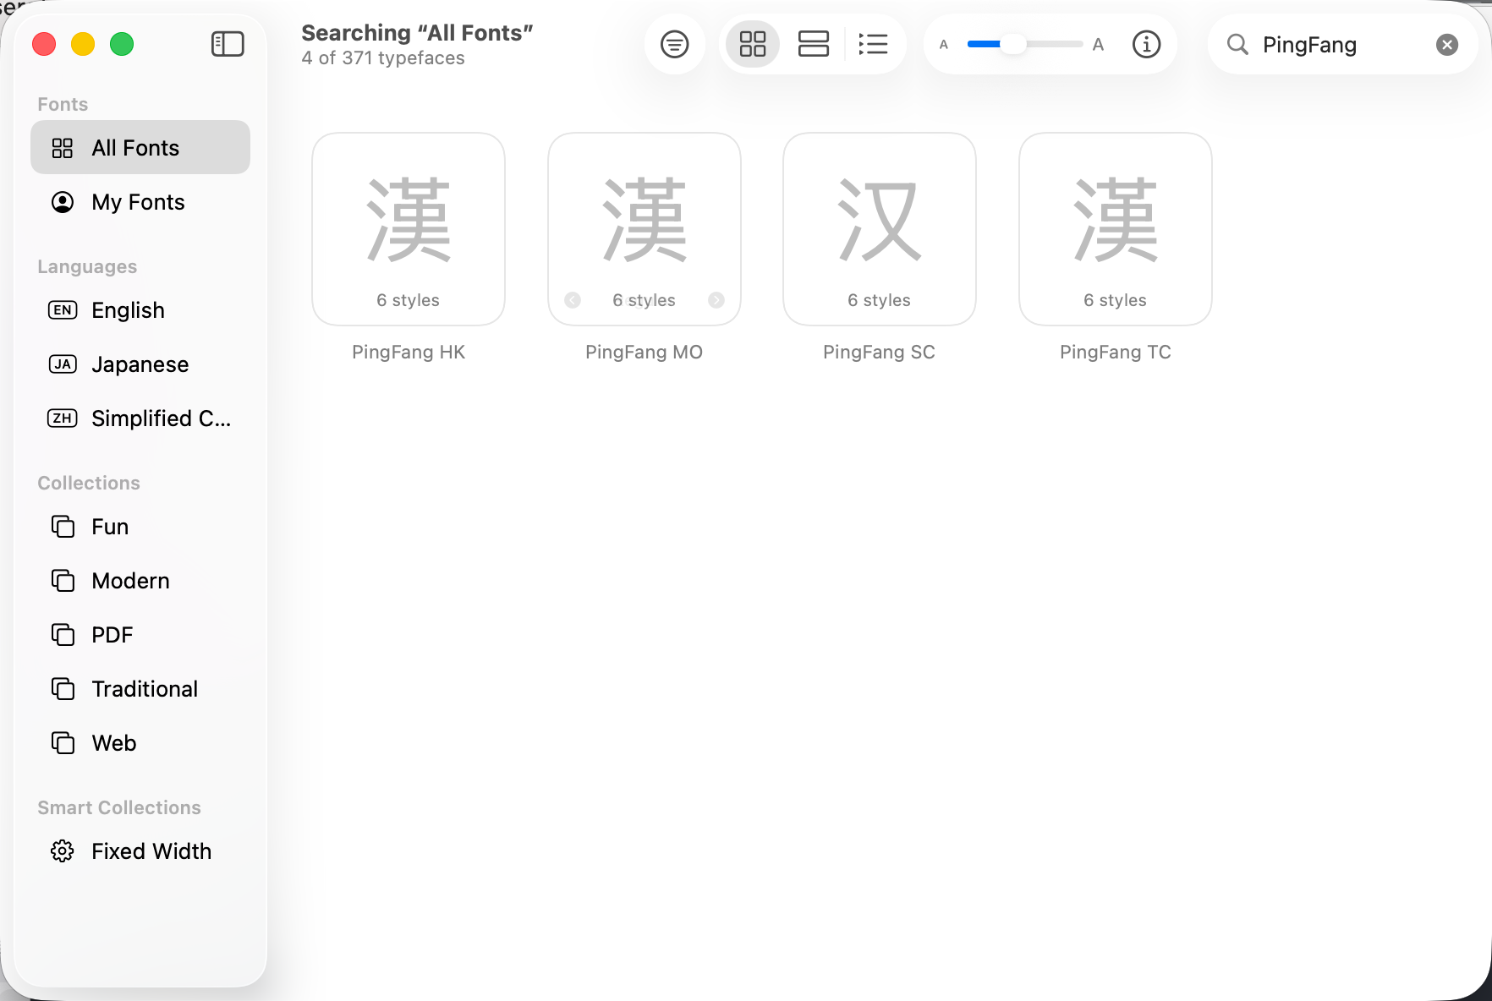
Task: Click the Modern collection stack icon
Action: [x=63, y=580]
